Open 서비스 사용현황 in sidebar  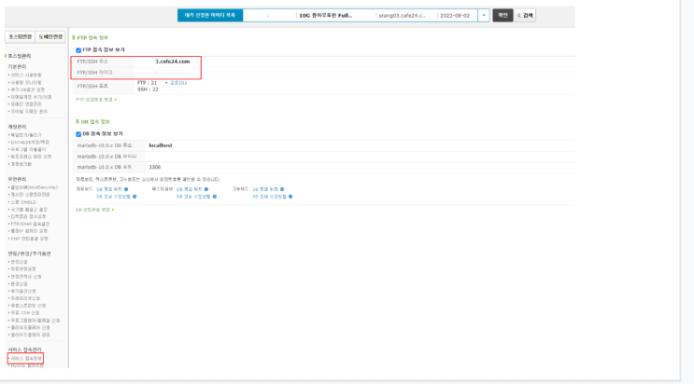click(26, 75)
